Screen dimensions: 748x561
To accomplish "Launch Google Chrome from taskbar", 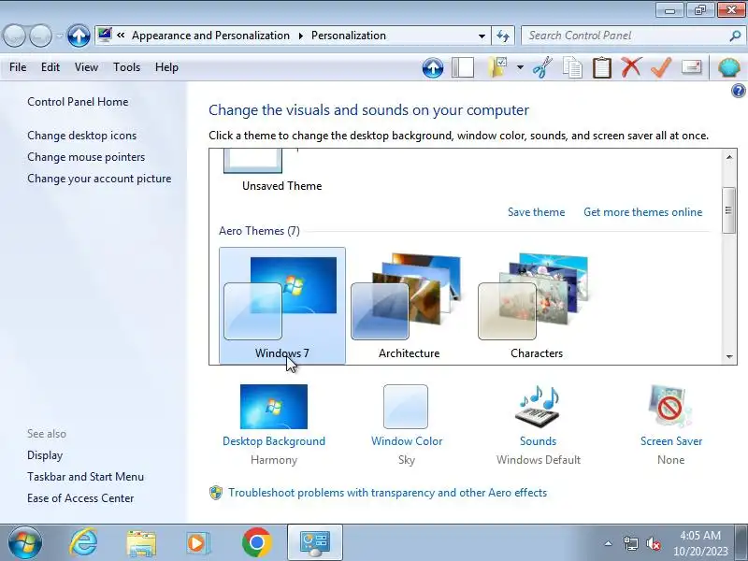I will tap(256, 543).
